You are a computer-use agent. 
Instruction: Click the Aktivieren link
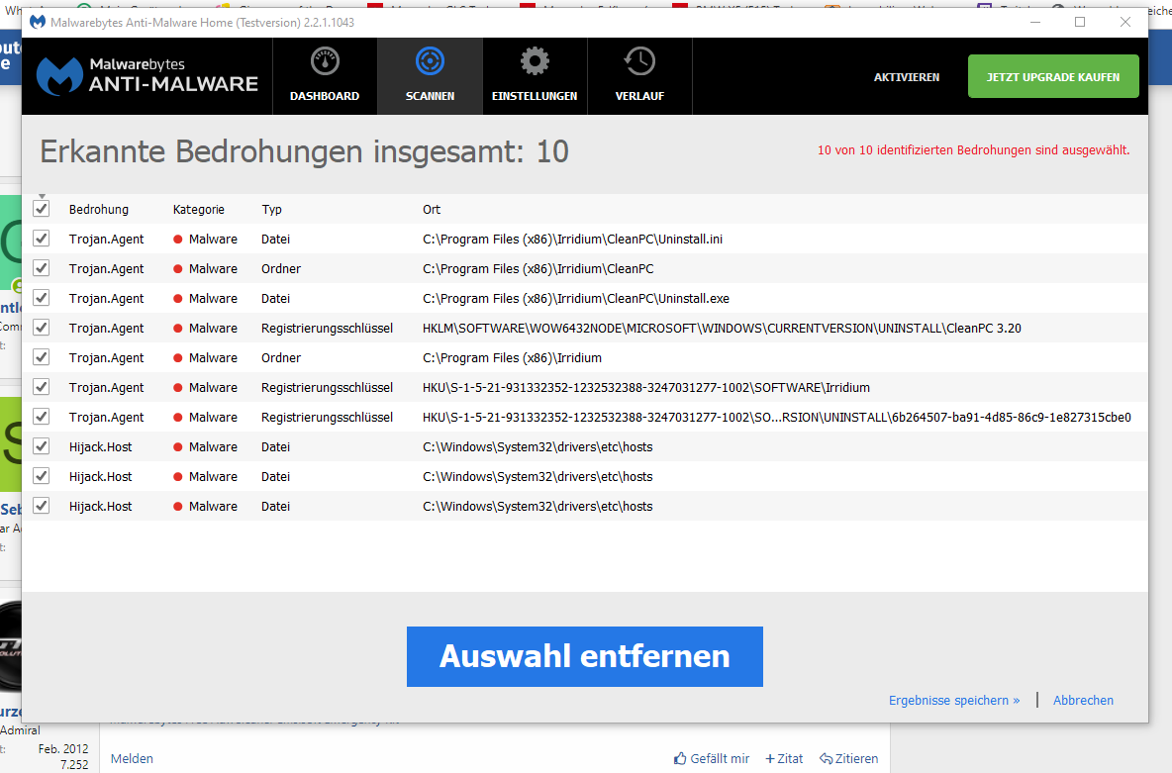(x=907, y=77)
